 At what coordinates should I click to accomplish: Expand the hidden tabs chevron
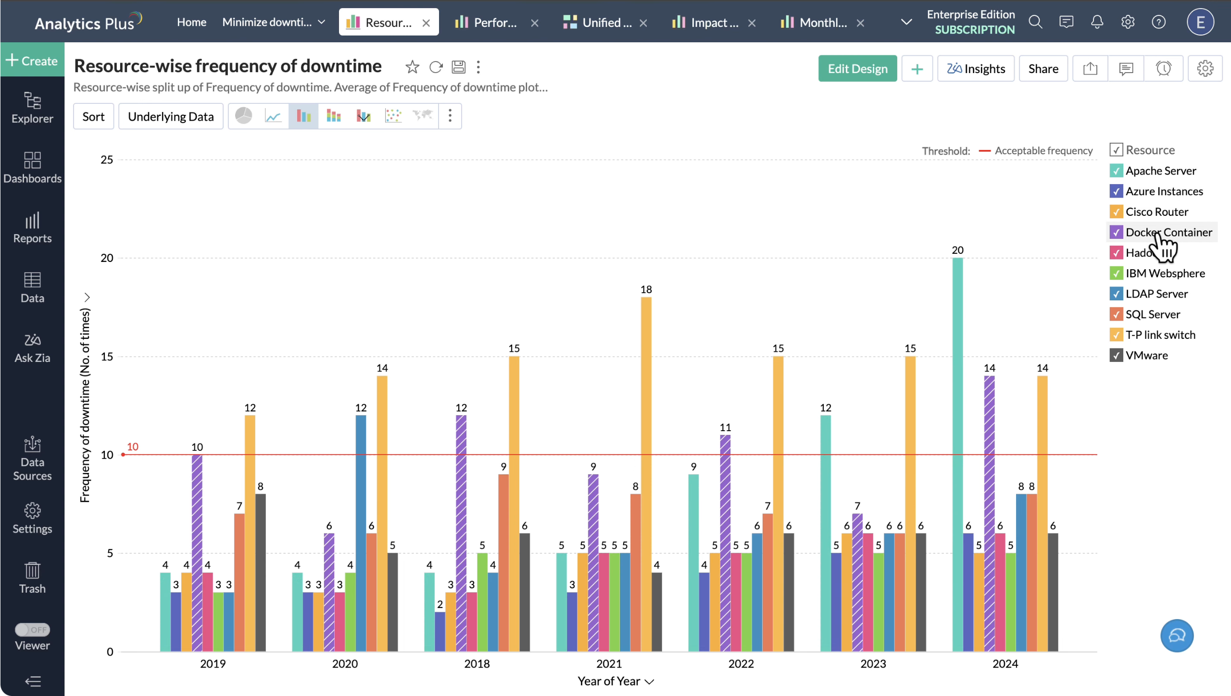(906, 22)
